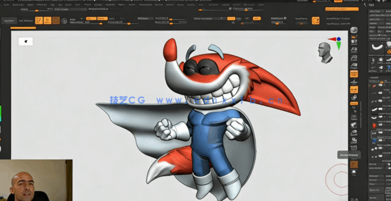The width and height of the screenshot is (391, 201).
Task: Click the white document thumbnail on the canvas corner
Action: 26,41
